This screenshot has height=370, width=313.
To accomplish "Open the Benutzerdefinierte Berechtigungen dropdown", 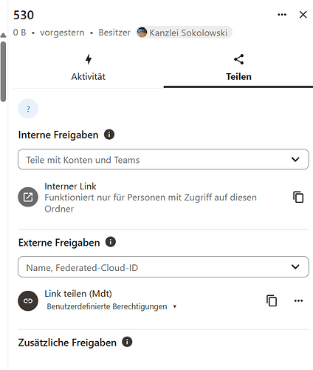I will coord(111,306).
